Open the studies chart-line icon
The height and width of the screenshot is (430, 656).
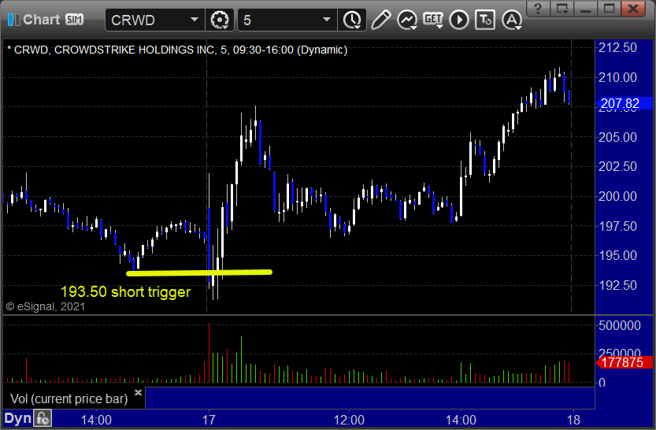point(406,20)
